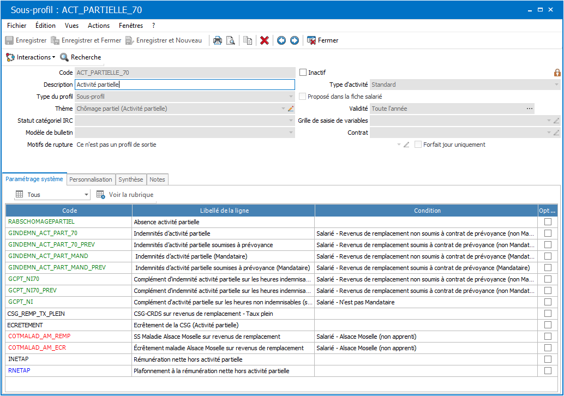Open Statut catégoriel IRC dropdown
Image resolution: width=564 pixels, height=396 pixels.
click(291, 121)
